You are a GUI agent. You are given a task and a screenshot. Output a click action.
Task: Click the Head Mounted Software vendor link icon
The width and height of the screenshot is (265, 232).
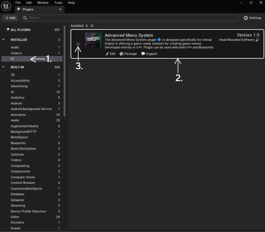(257, 40)
